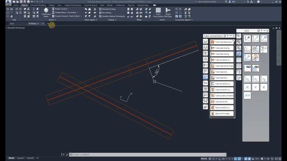
Task: Add a new layout with plus button
Action: coord(38,158)
